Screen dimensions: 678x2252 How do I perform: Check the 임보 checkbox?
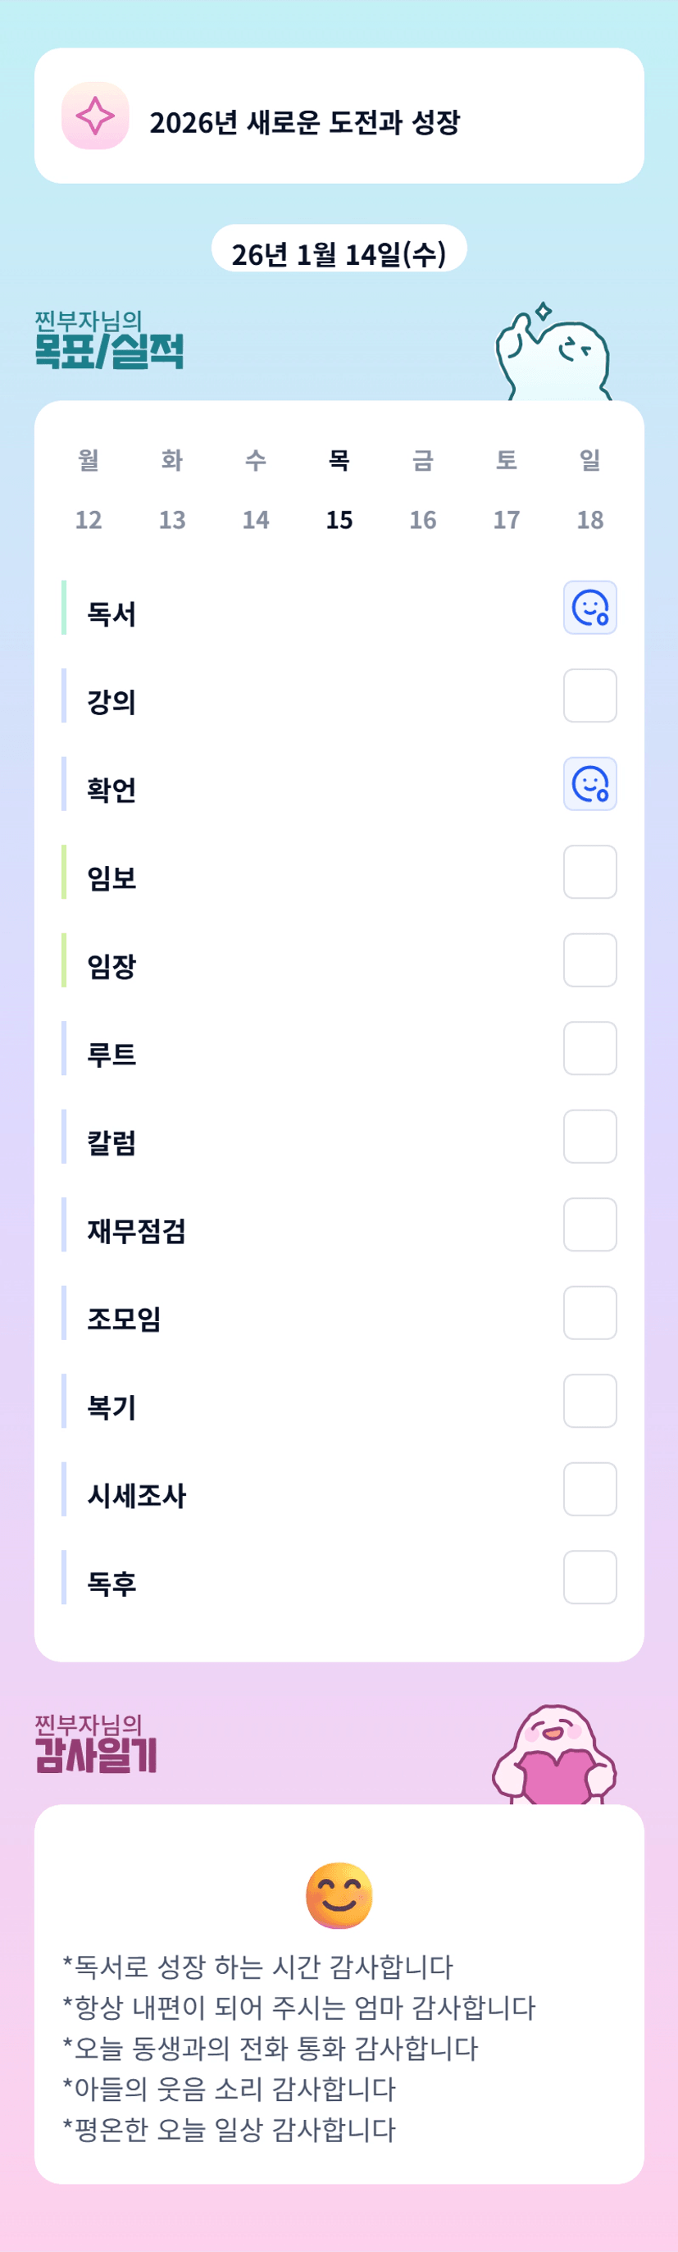589,872
